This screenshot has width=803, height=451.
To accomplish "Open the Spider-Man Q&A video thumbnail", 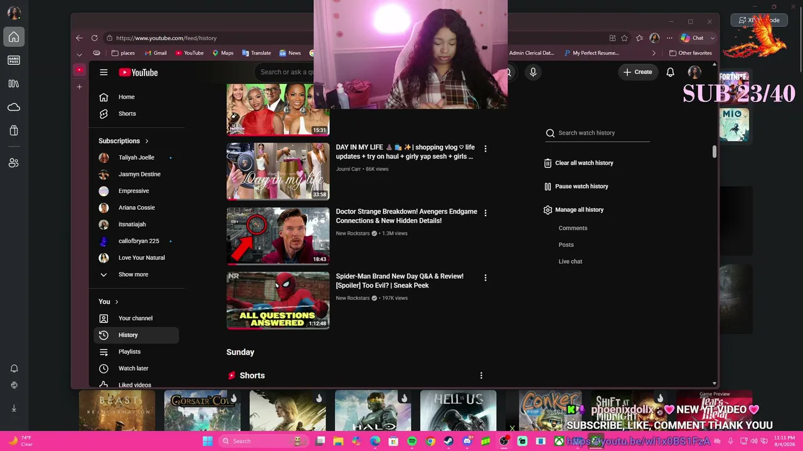I will 278,301.
